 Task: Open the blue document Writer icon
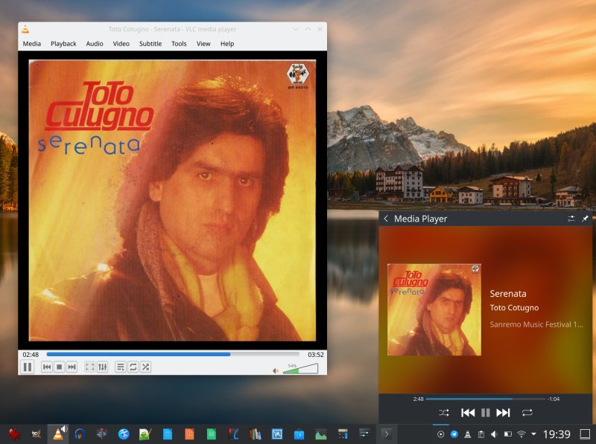click(x=167, y=434)
